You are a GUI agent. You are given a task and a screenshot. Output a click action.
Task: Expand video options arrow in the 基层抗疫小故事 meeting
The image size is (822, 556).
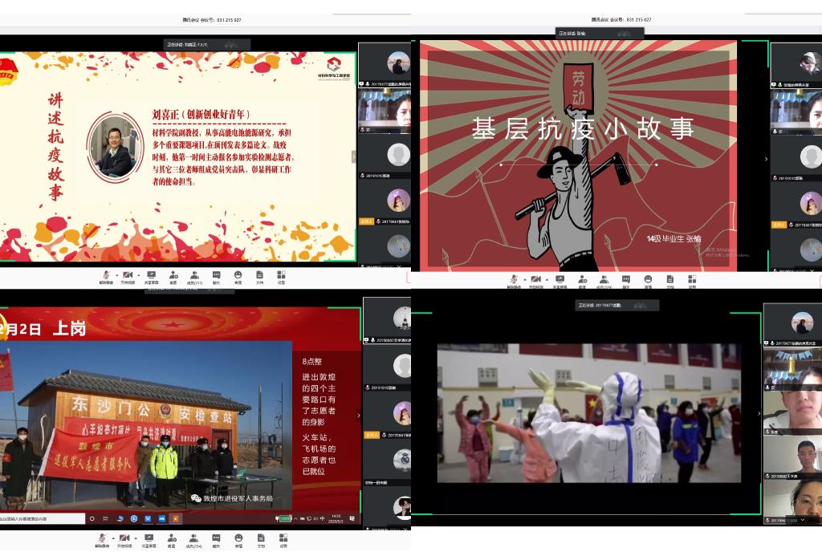547,279
